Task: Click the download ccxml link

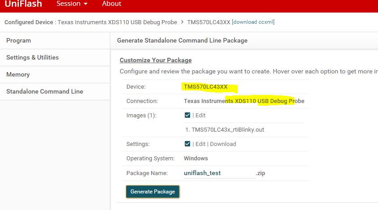Action: point(253,22)
